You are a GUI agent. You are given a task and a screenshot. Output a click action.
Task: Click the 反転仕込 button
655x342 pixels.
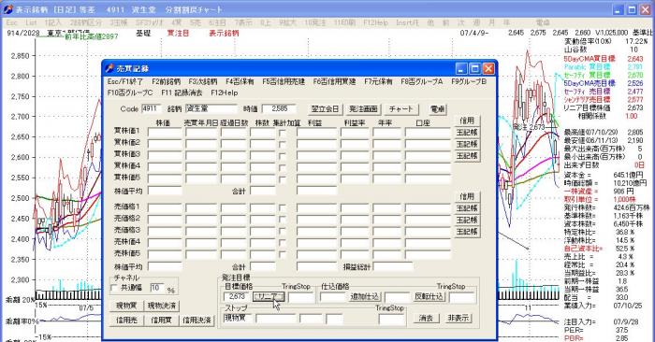pos(429,297)
